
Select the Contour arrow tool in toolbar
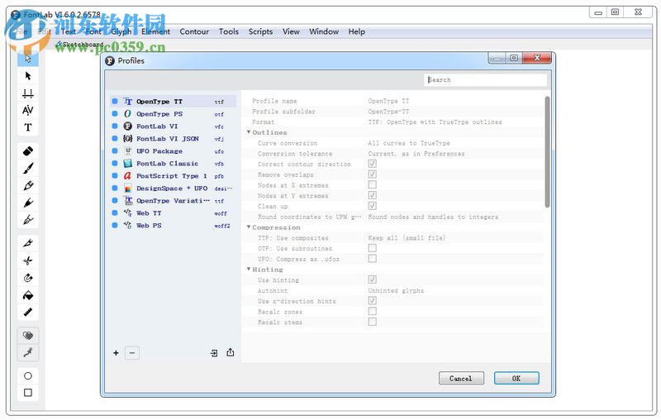click(28, 76)
